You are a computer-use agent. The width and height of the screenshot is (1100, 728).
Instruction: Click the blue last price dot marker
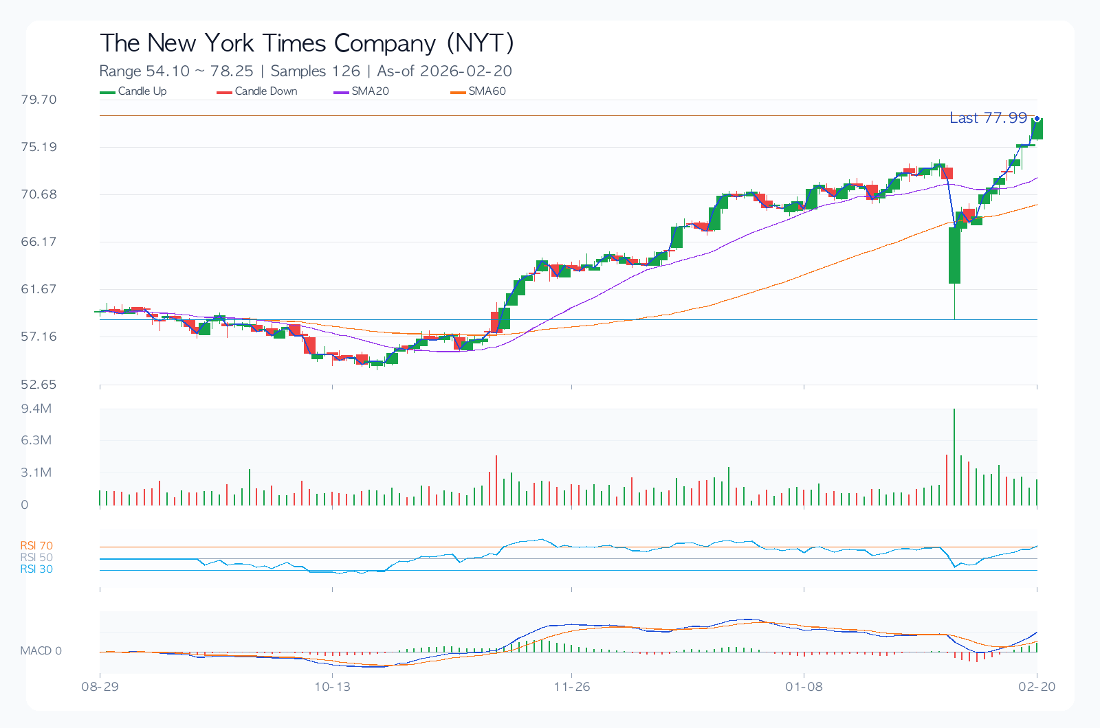point(1037,119)
